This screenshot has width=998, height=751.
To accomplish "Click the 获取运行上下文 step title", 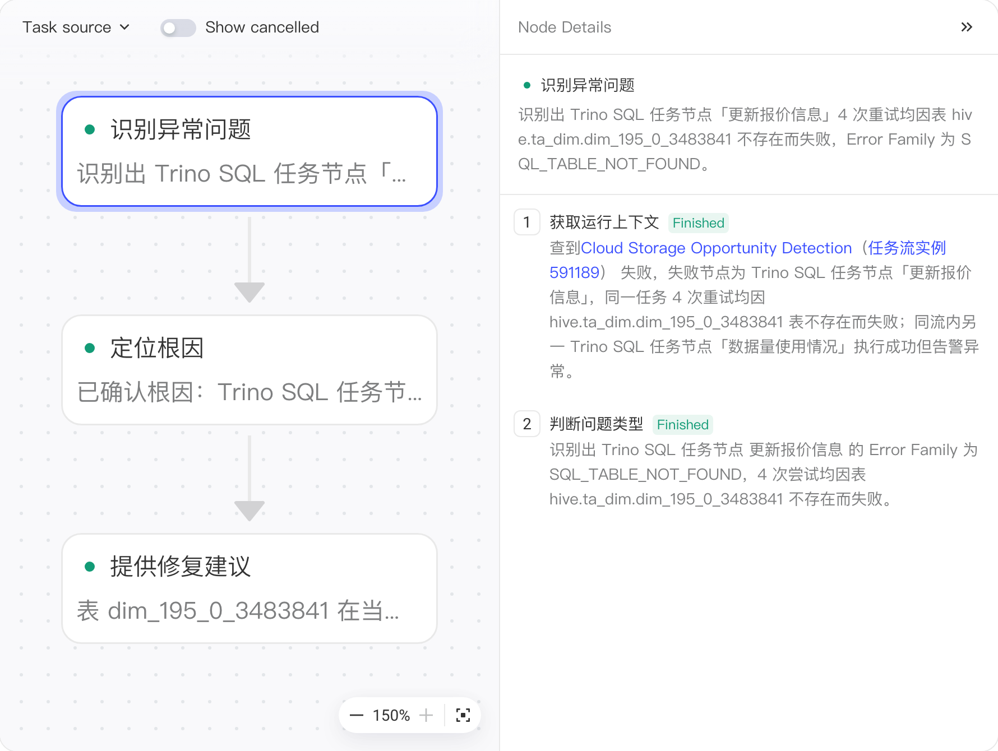I will [604, 222].
